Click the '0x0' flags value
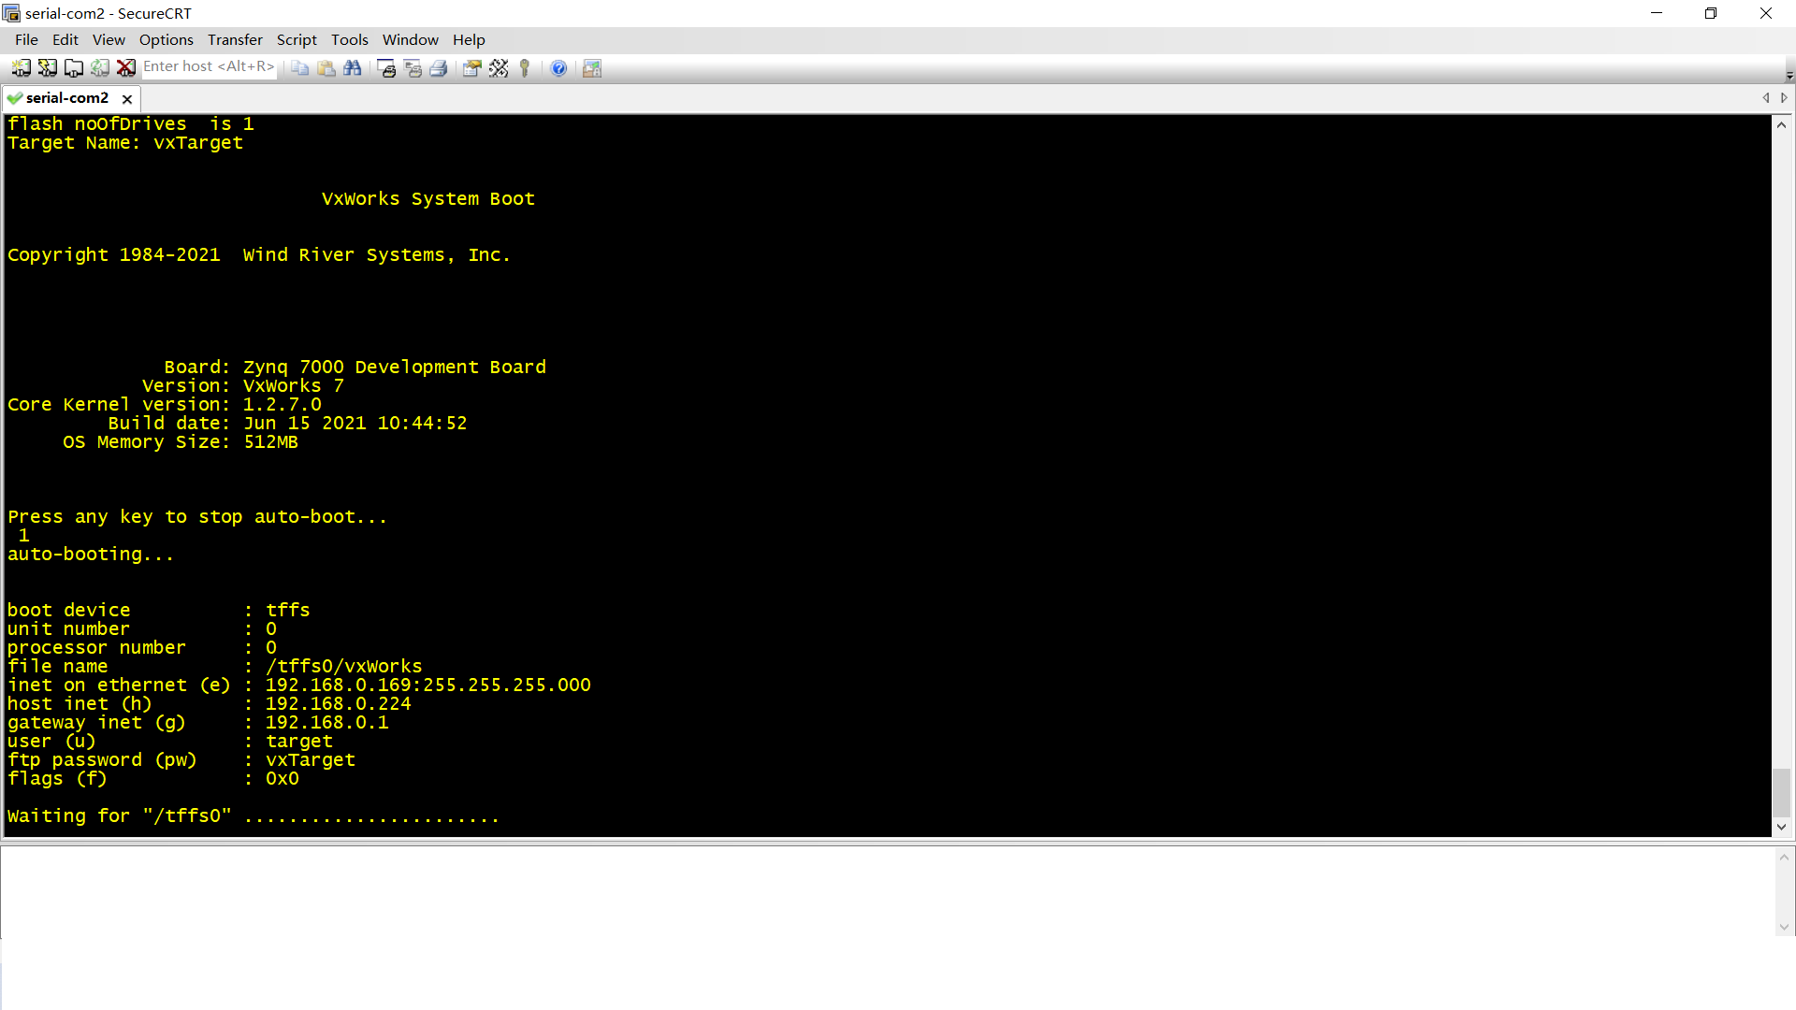The height and width of the screenshot is (1010, 1796). [282, 778]
